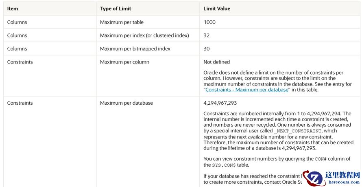Select the Maximum per table cell
The image size is (362, 187).
pos(122,22)
